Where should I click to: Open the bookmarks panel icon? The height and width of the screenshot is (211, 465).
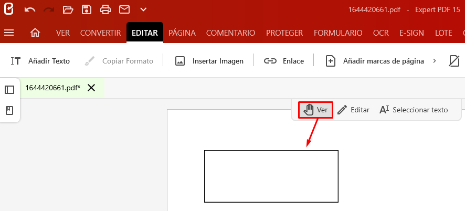pos(9,111)
